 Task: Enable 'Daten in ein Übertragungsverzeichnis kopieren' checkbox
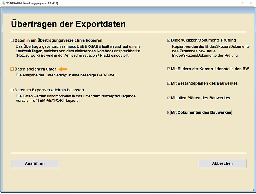pos(12,40)
